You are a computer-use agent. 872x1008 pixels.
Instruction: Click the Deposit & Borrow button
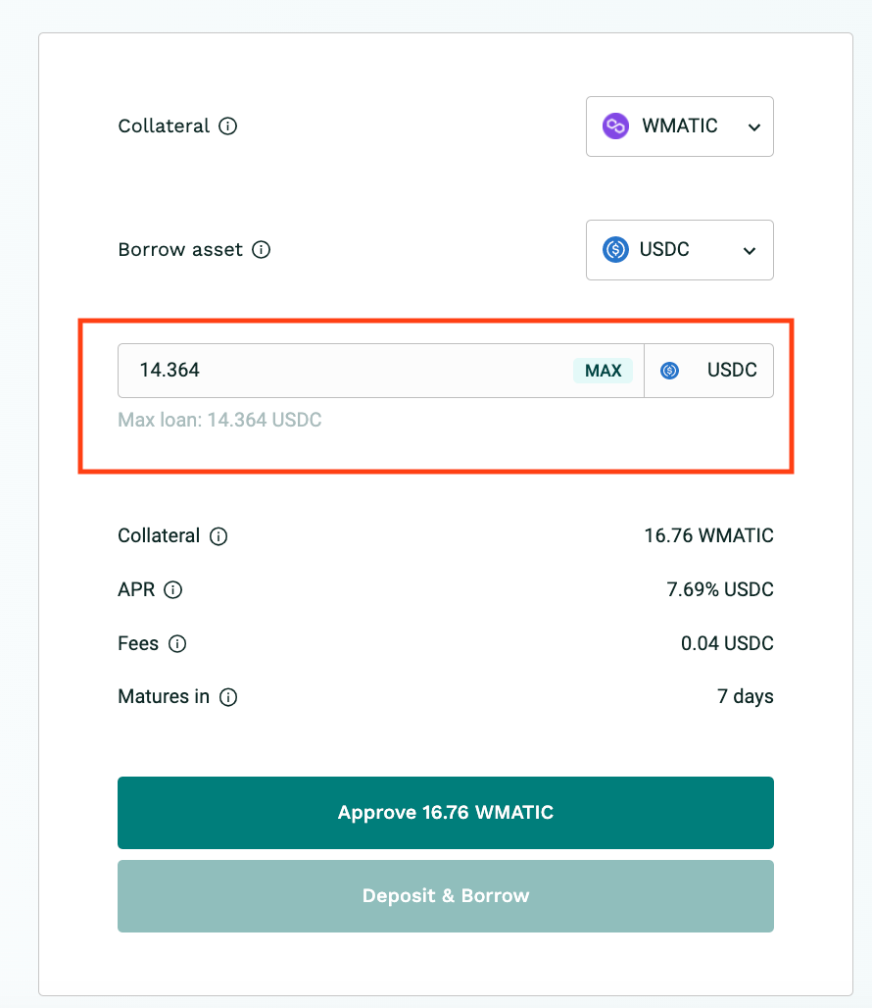click(x=446, y=896)
